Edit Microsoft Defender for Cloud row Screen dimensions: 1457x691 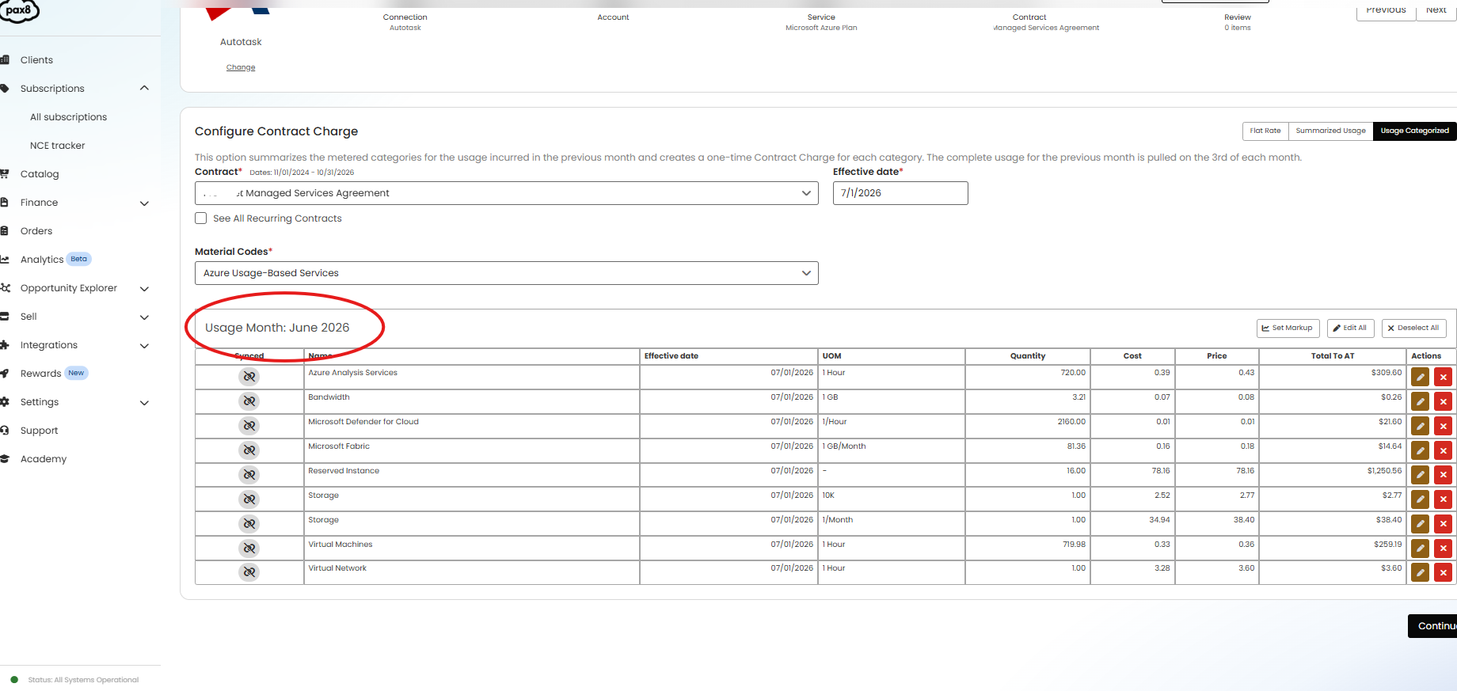[1421, 427]
